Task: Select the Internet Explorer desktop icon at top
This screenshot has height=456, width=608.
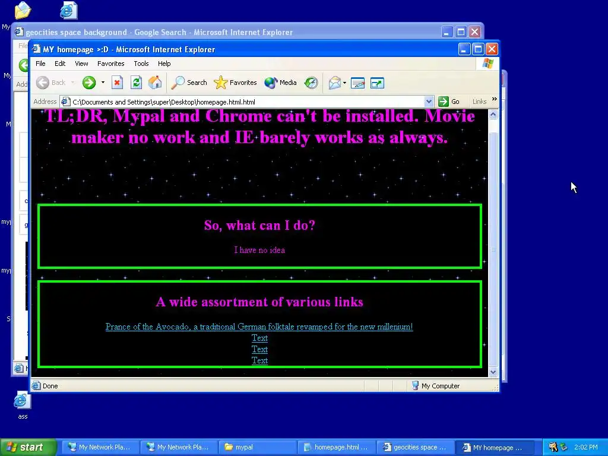Action: pyautogui.click(x=69, y=11)
